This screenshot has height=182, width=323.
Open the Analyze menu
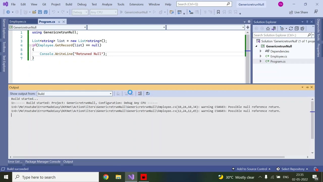point(107,4)
